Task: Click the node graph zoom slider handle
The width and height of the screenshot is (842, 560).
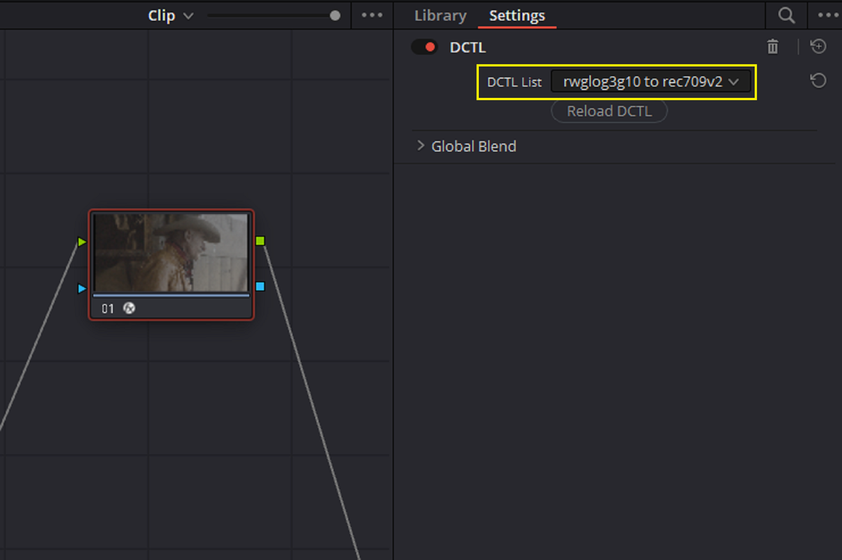Action: 335,15
